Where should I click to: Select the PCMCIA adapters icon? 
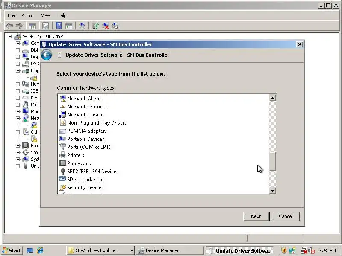tap(63, 131)
